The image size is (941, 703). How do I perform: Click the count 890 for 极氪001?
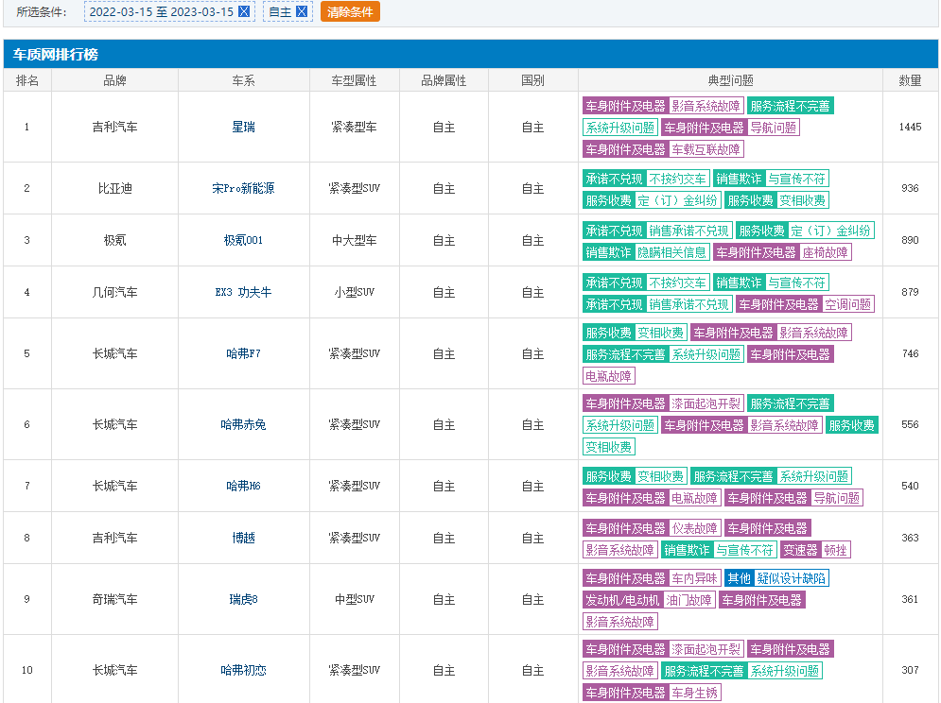pyautogui.click(x=910, y=240)
